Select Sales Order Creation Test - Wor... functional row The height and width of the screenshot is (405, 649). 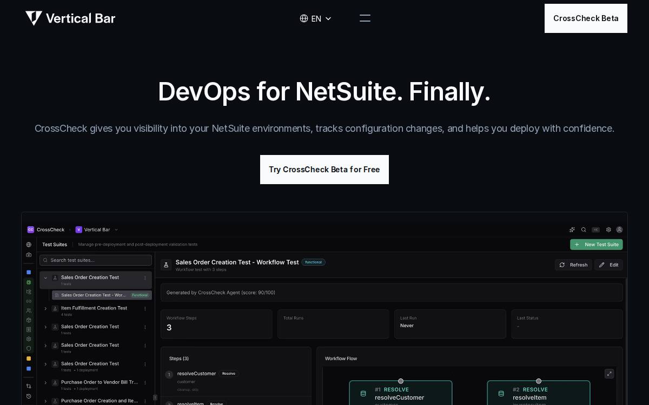pyautogui.click(x=102, y=295)
